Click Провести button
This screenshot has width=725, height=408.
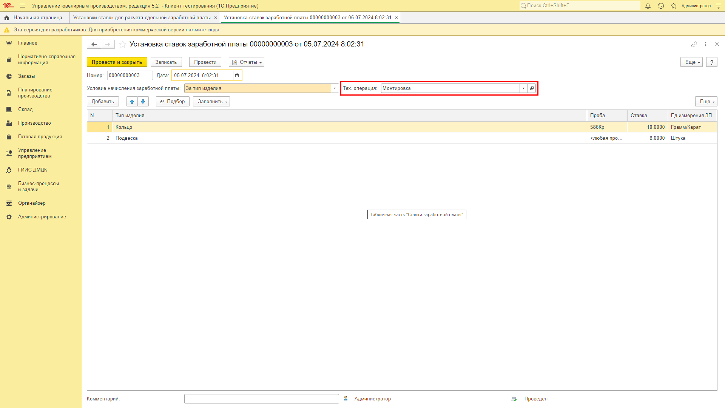tap(205, 62)
